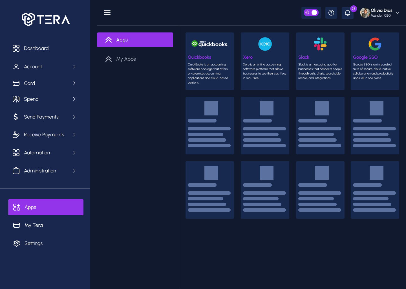Click the Send Payments dollar icon

(16, 117)
